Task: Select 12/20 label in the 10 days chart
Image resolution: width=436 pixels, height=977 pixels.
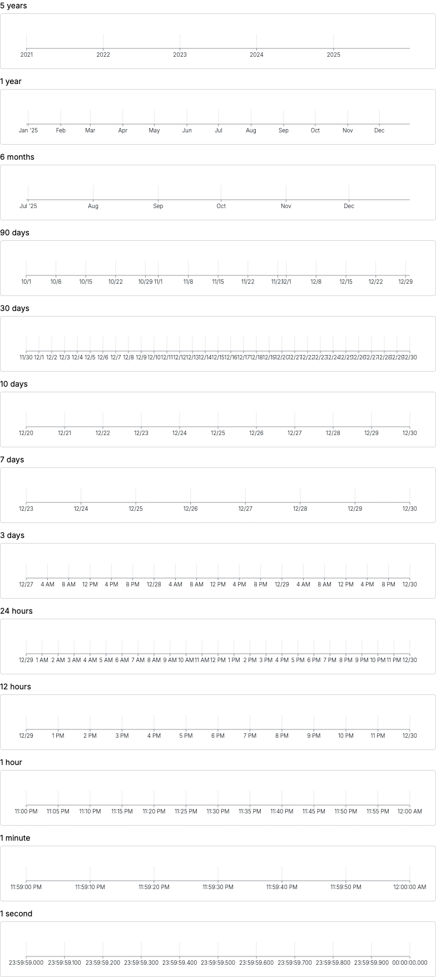Action: [26, 433]
